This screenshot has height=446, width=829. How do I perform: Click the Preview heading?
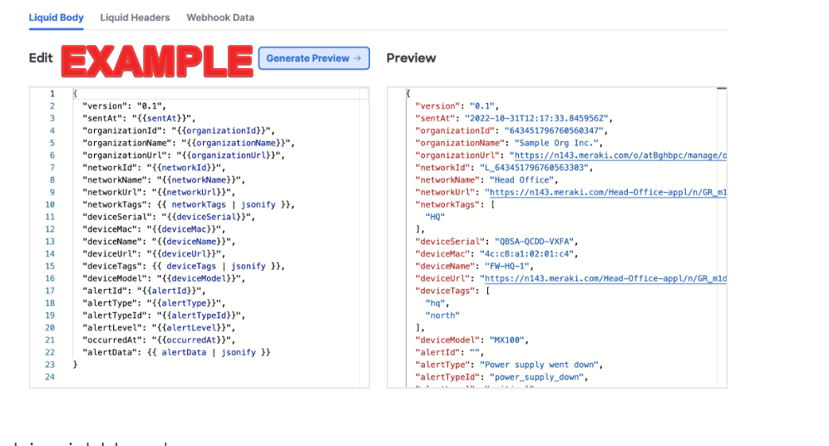click(411, 58)
